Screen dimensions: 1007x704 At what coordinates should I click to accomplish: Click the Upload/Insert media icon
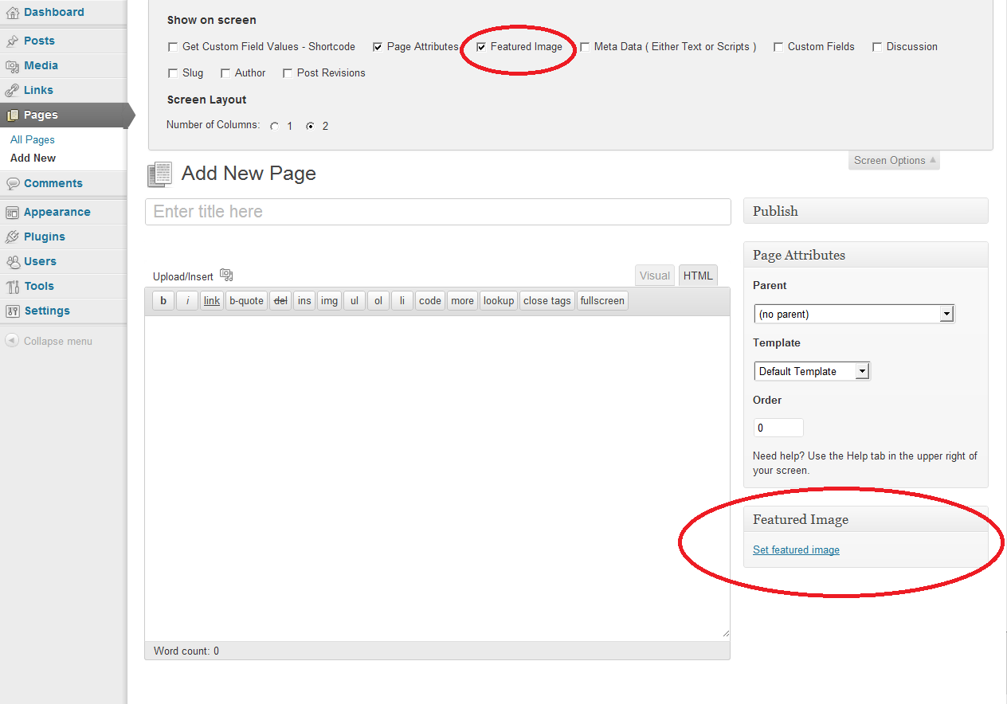tap(226, 275)
